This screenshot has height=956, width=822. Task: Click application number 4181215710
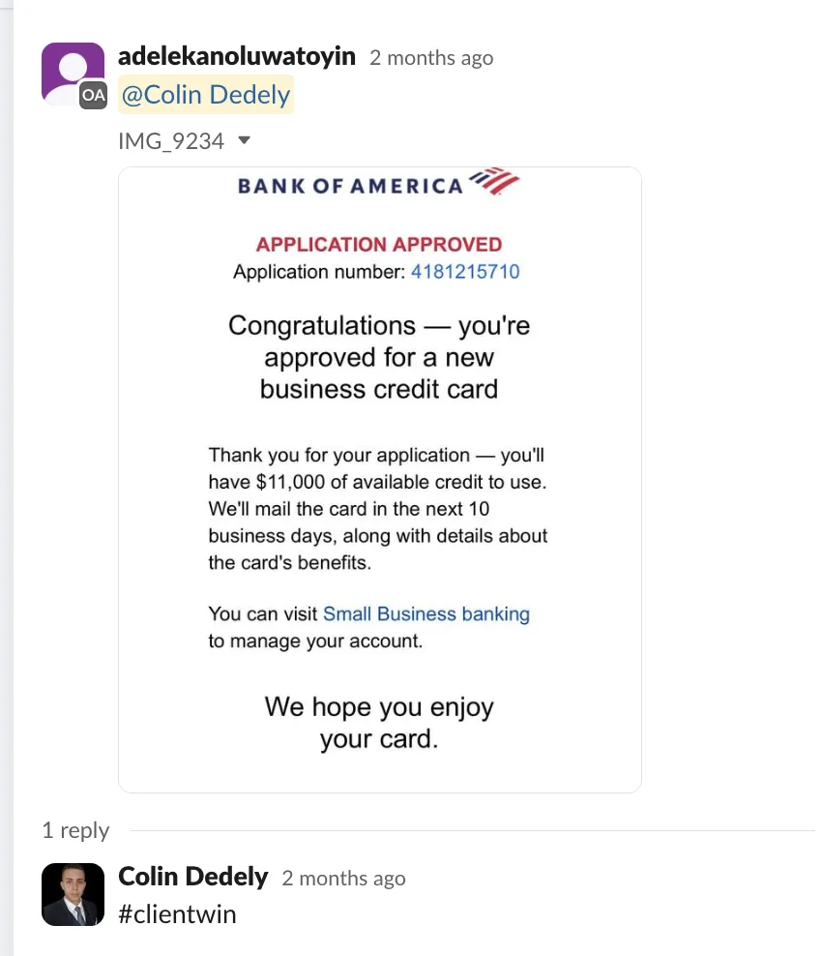pyautogui.click(x=465, y=272)
